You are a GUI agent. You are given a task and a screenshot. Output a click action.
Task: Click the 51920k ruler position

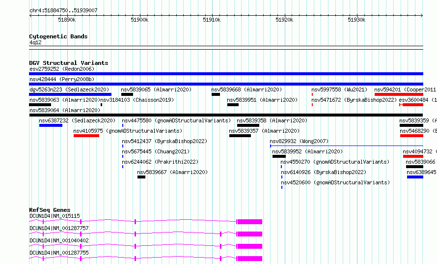pyautogui.click(x=284, y=20)
